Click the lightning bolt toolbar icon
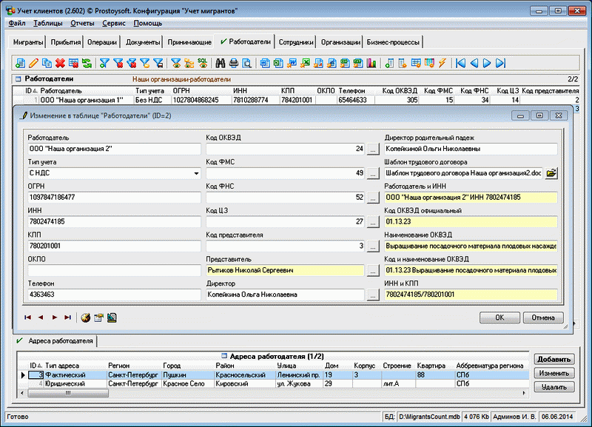This screenshot has height=427, width=592. [442, 64]
